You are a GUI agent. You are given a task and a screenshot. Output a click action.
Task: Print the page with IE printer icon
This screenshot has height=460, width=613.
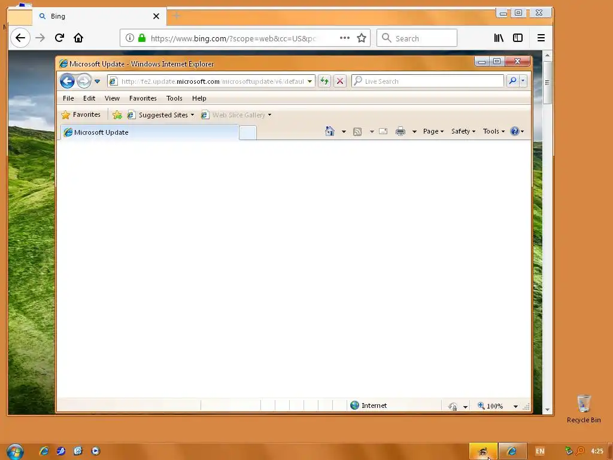[400, 131]
